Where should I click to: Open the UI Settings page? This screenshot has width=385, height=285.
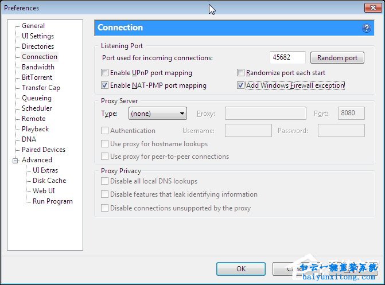pyautogui.click(x=38, y=36)
